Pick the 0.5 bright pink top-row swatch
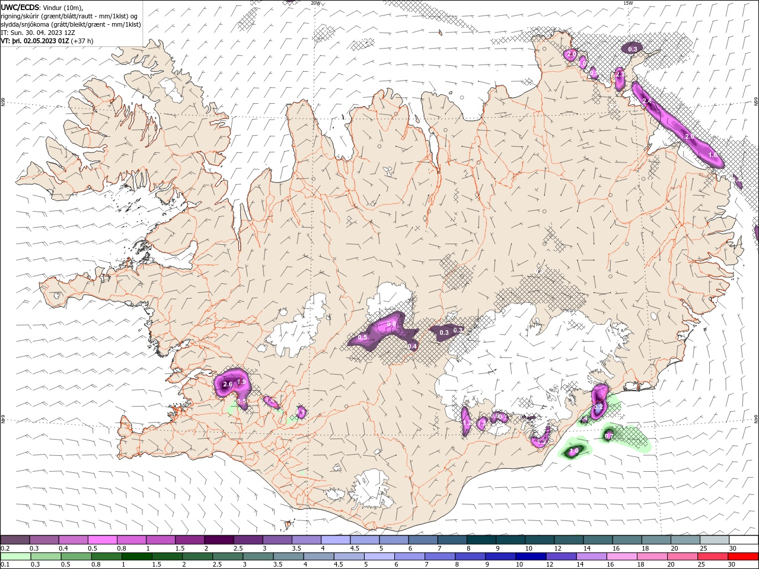Image resolution: width=759 pixels, height=569 pixels. tap(102, 540)
